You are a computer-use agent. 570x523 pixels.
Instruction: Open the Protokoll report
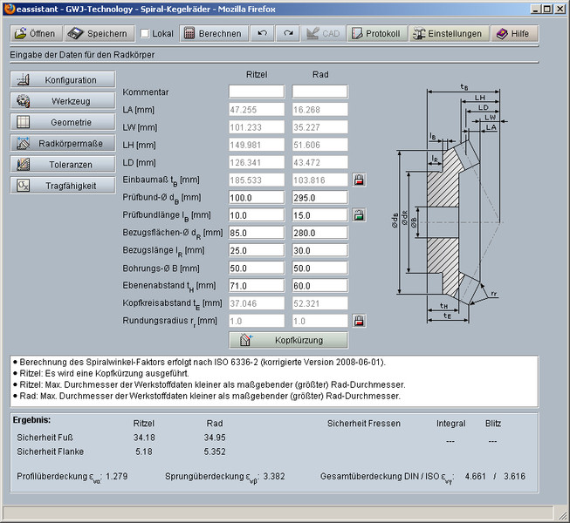point(374,34)
